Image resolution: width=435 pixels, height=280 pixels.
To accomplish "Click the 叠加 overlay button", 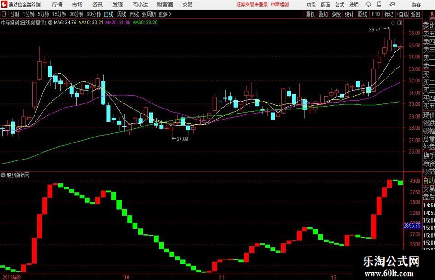I will coord(323,14).
